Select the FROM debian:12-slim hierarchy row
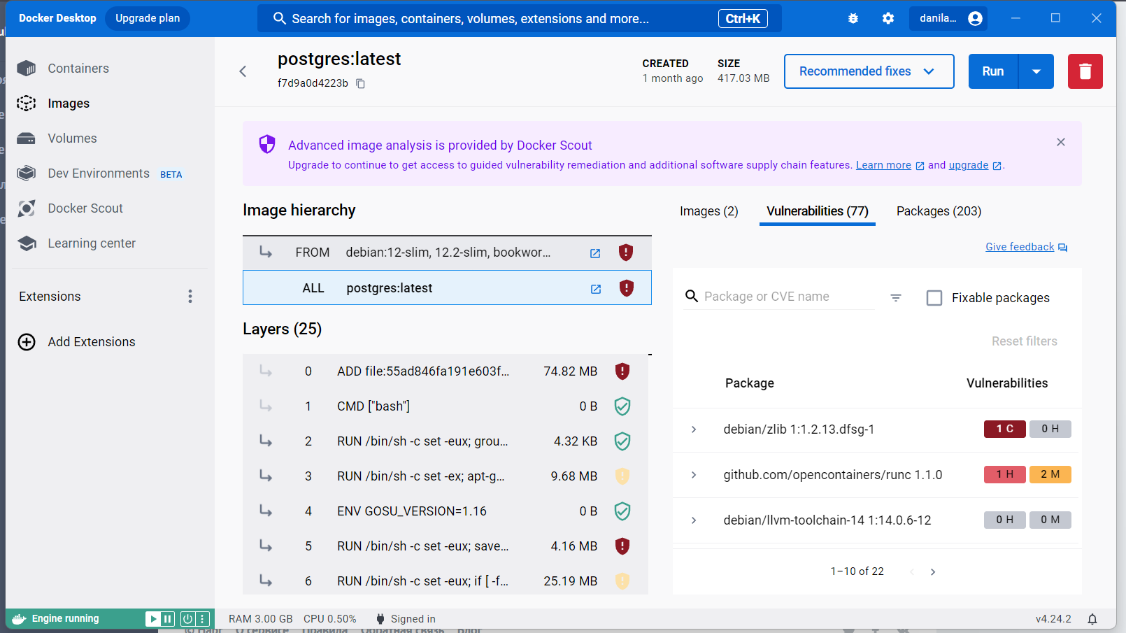The width and height of the screenshot is (1126, 633). [448, 253]
